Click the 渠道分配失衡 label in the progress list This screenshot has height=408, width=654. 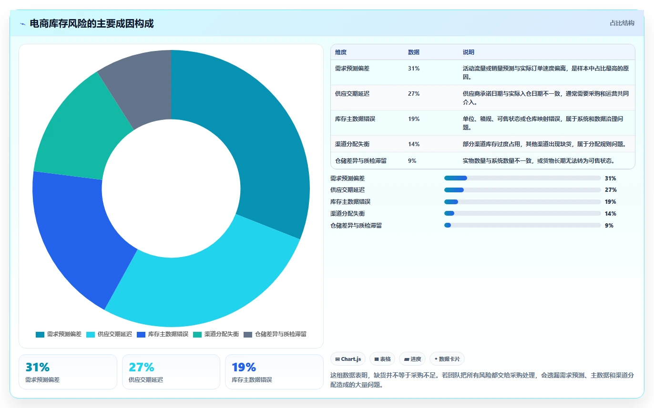click(x=347, y=214)
